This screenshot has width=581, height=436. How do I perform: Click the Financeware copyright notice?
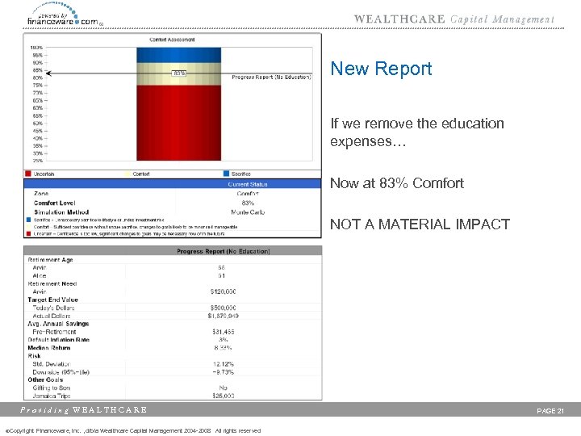(133, 430)
